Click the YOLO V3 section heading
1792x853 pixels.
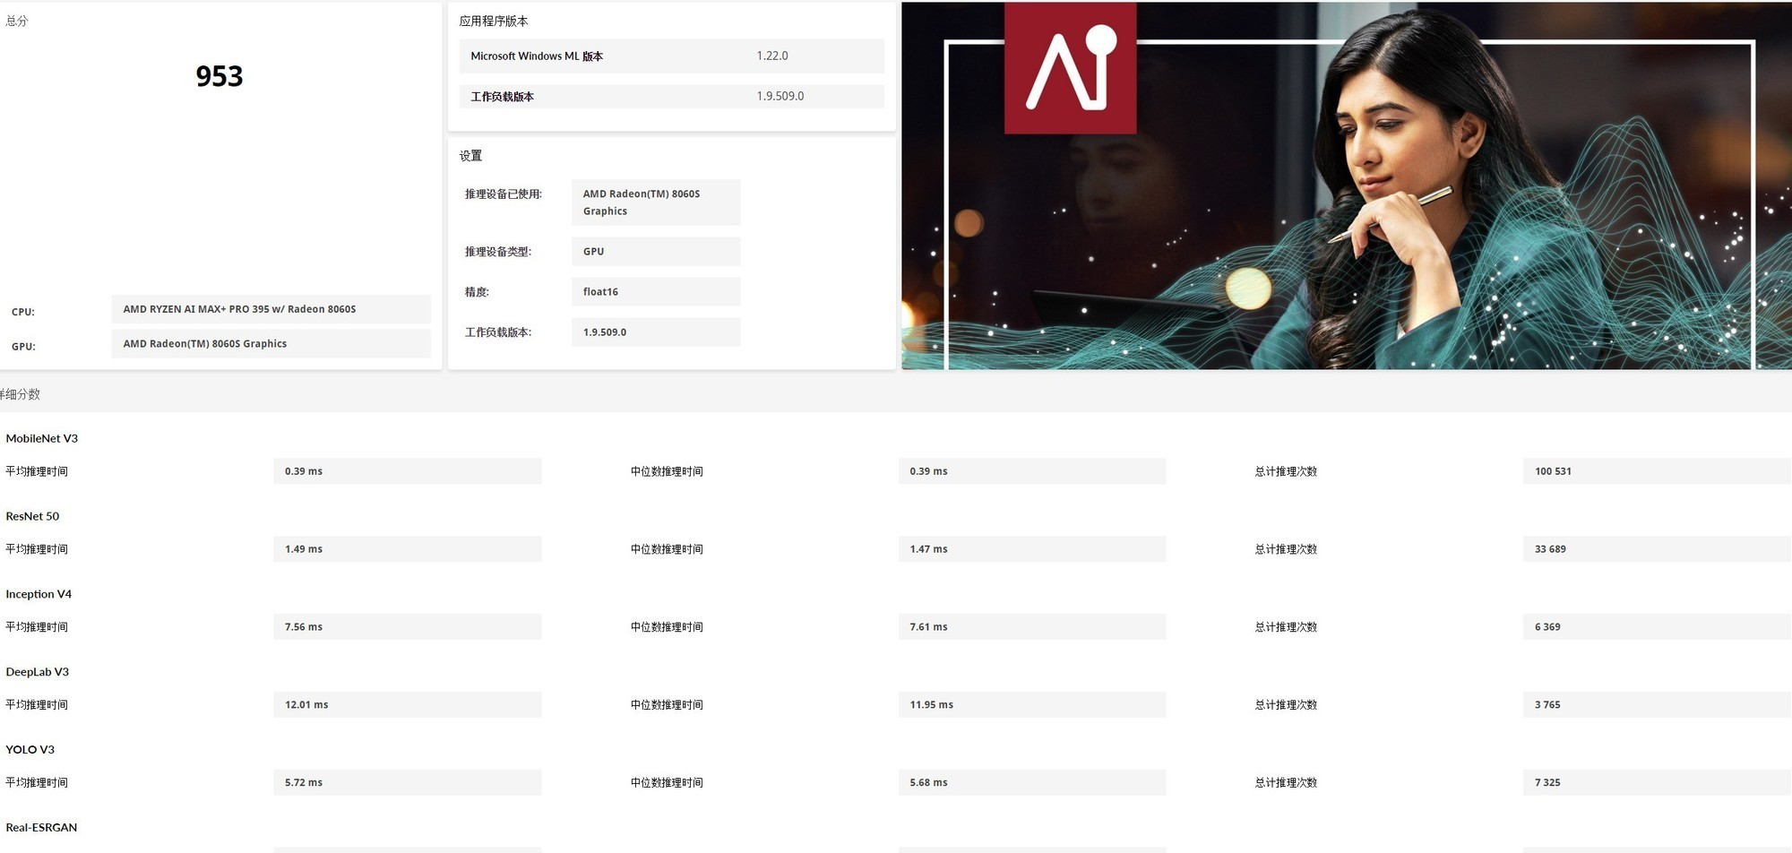point(30,749)
